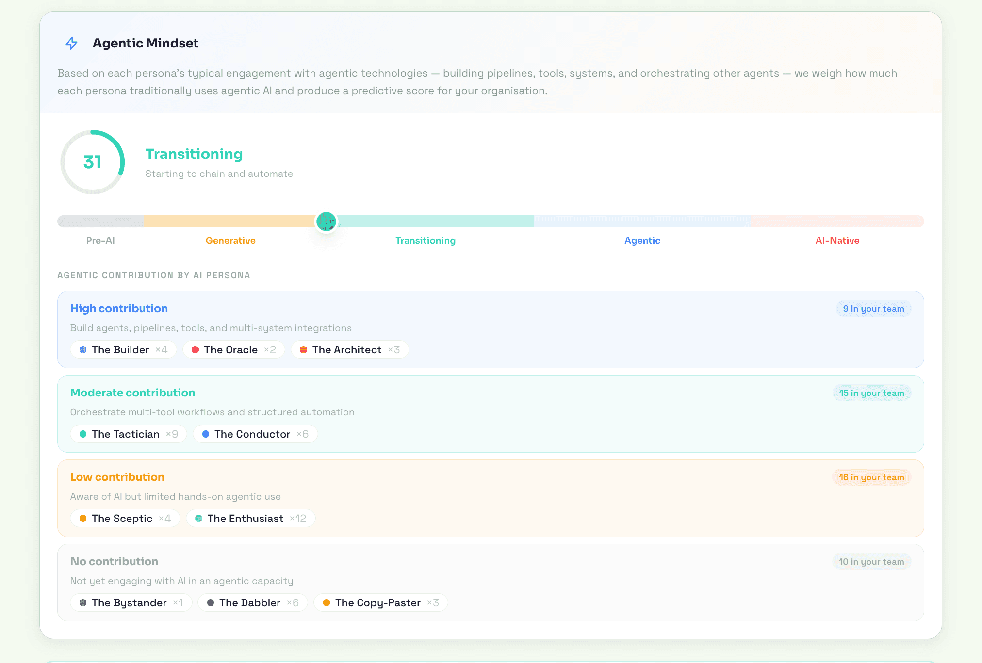982x663 pixels.
Task: Select The Builder persona chip
Action: (x=123, y=350)
